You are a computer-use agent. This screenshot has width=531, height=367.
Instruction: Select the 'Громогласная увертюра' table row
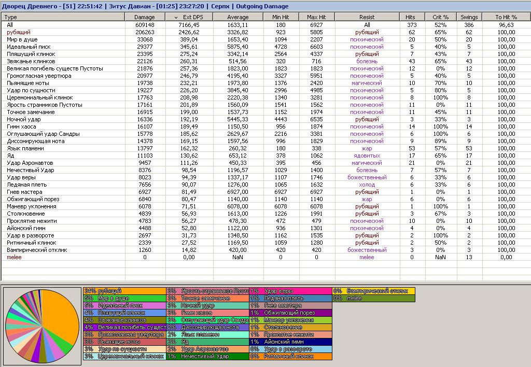tap(265, 76)
